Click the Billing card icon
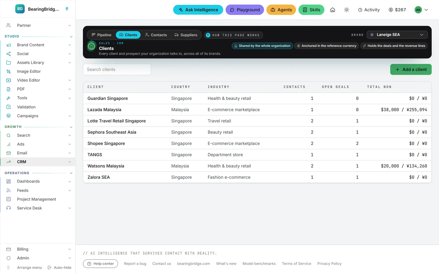 [9, 249]
